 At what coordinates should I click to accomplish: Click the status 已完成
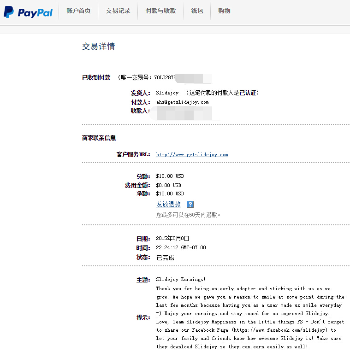tap(166, 258)
